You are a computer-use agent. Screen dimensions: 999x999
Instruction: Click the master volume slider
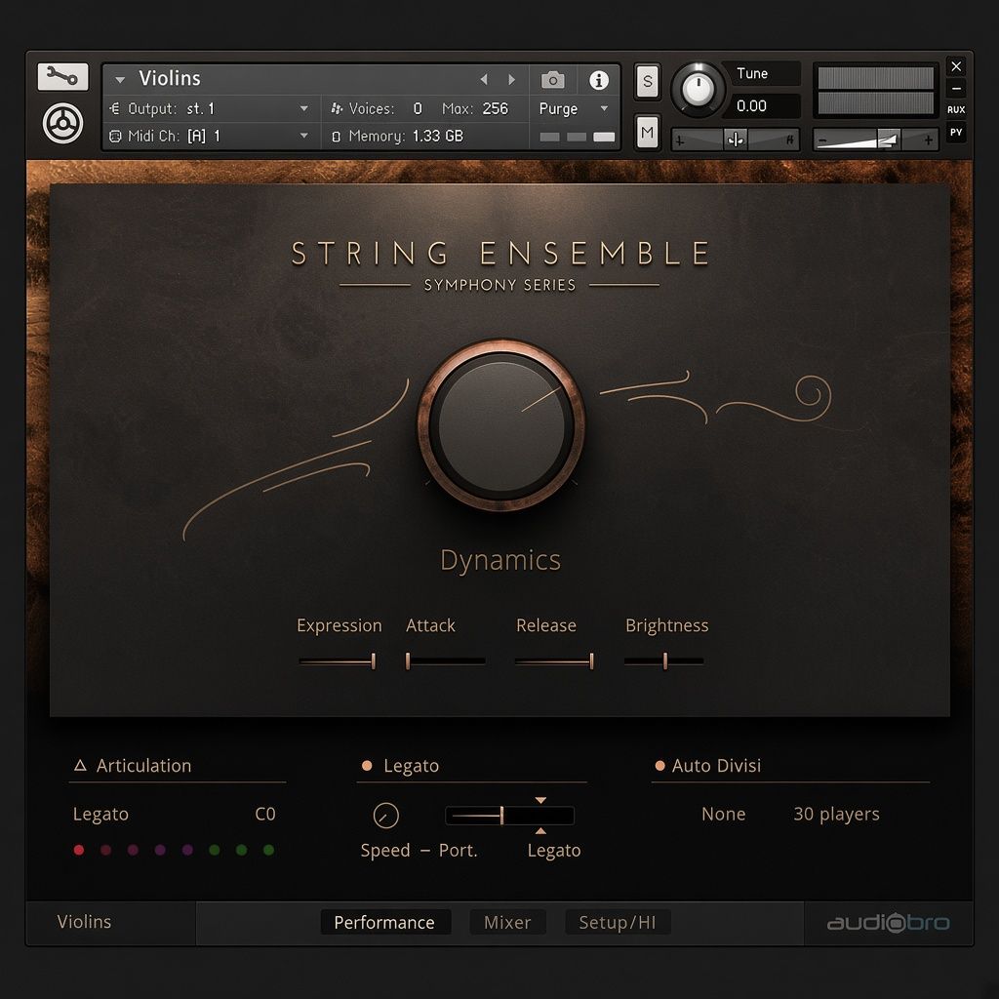[875, 140]
